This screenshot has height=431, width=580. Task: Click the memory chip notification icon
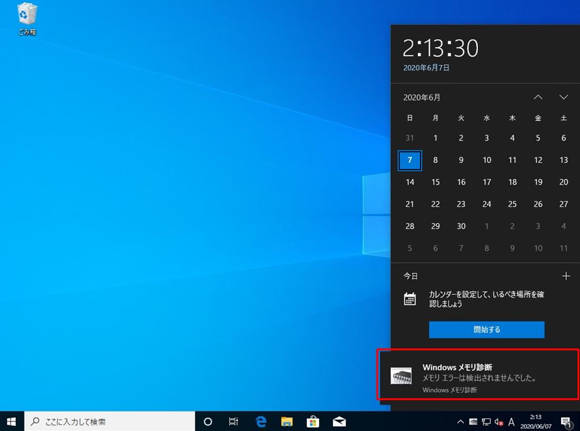[x=401, y=376]
